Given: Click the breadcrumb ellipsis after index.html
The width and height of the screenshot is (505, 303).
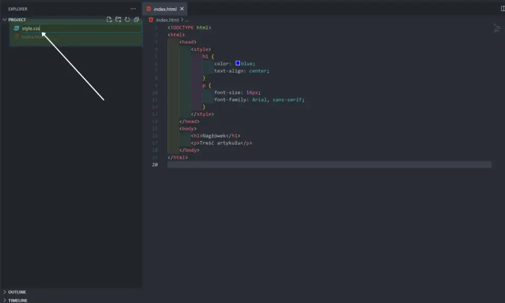Looking at the screenshot, I should pos(187,20).
